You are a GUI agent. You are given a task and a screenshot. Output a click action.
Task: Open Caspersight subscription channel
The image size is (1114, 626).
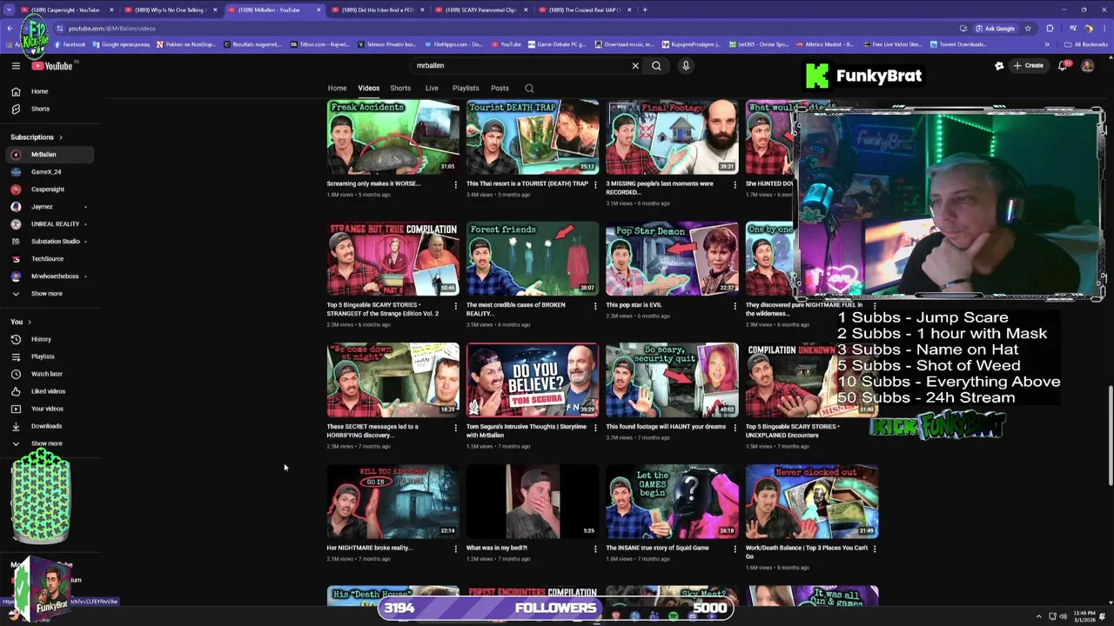[x=50, y=190]
